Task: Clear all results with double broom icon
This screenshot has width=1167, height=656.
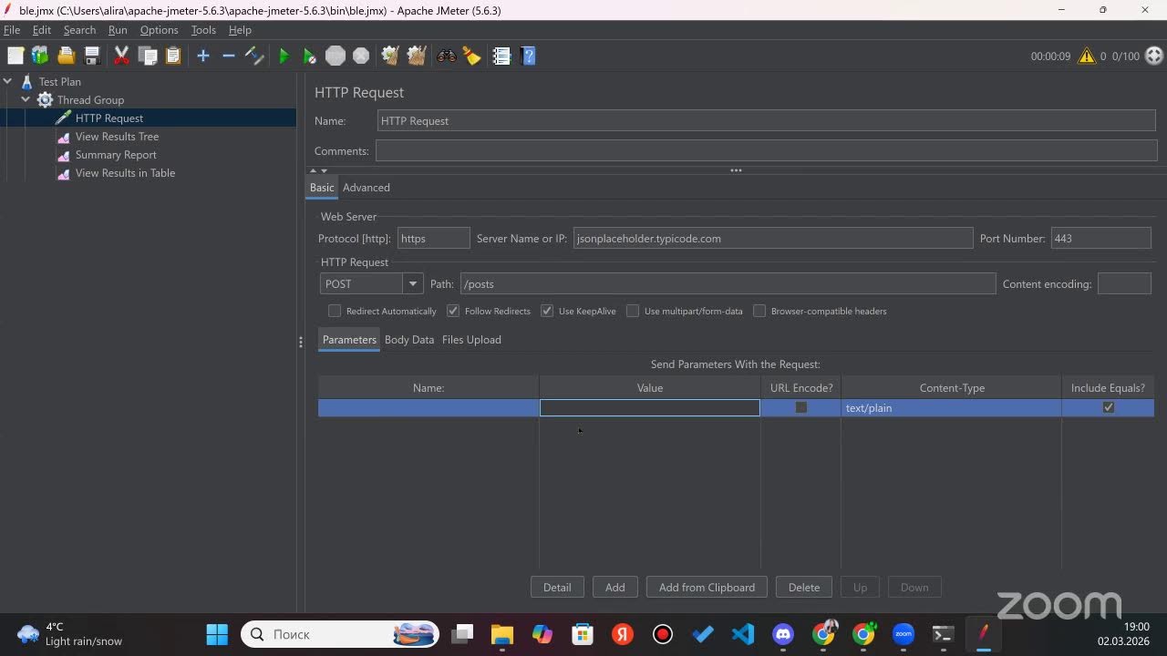Action: [417, 56]
